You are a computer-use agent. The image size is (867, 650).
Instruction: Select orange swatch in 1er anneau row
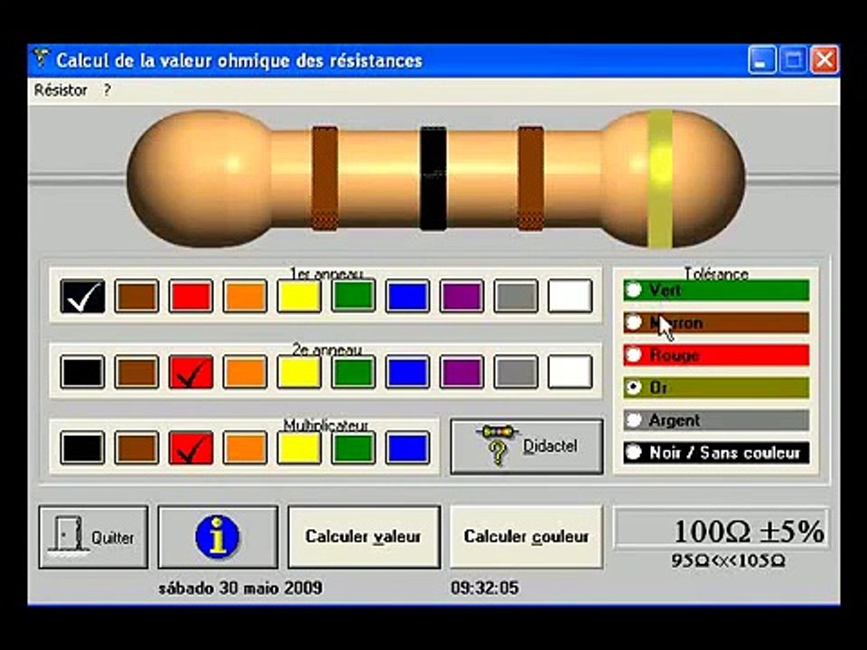pyautogui.click(x=245, y=296)
